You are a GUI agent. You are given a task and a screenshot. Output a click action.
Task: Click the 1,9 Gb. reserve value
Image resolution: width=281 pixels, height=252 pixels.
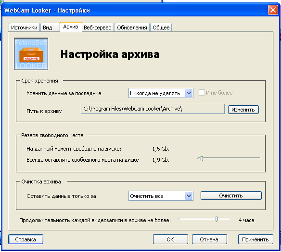pos(161,160)
